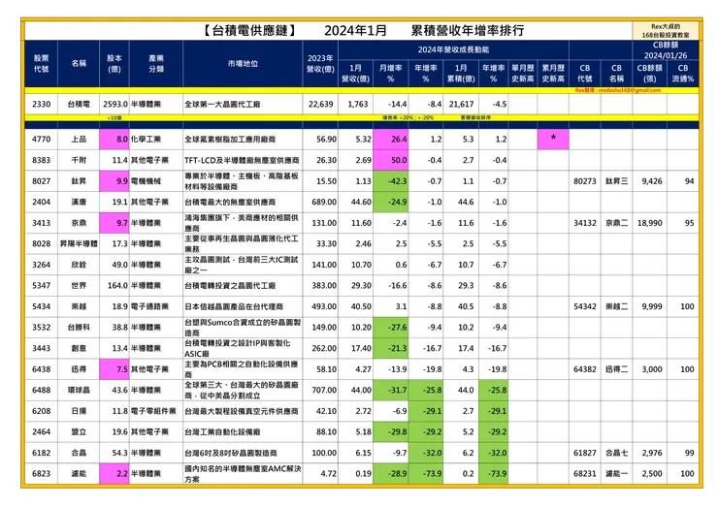Click the CB餘額(張) column header
This screenshot has height=507, width=718.
pos(649,74)
